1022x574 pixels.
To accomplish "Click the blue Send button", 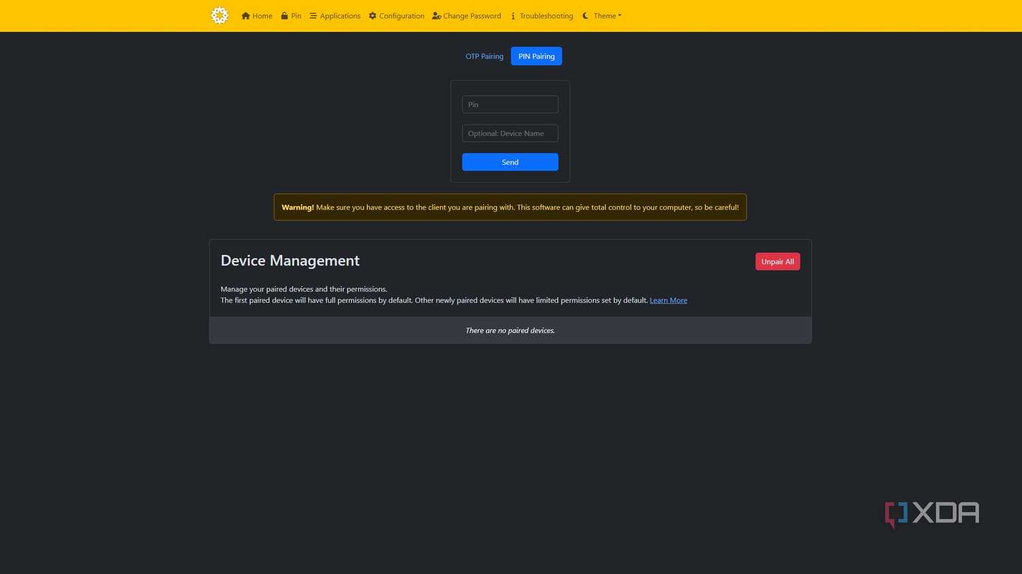I will click(510, 162).
